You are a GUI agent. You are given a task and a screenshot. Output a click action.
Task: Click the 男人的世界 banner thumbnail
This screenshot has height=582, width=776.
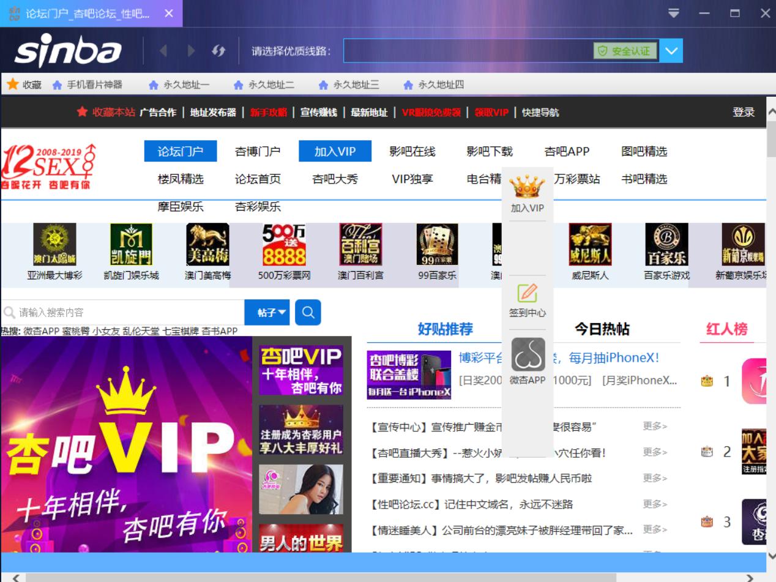tap(300, 538)
